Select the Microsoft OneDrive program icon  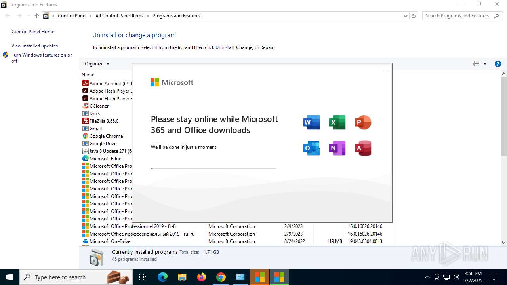pos(85,241)
